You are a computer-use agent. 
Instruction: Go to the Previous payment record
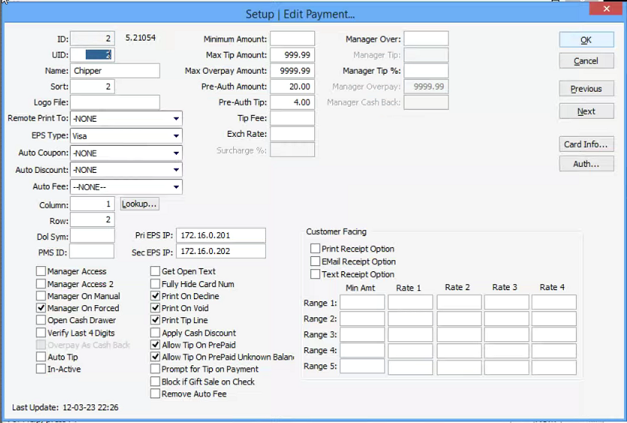click(586, 89)
